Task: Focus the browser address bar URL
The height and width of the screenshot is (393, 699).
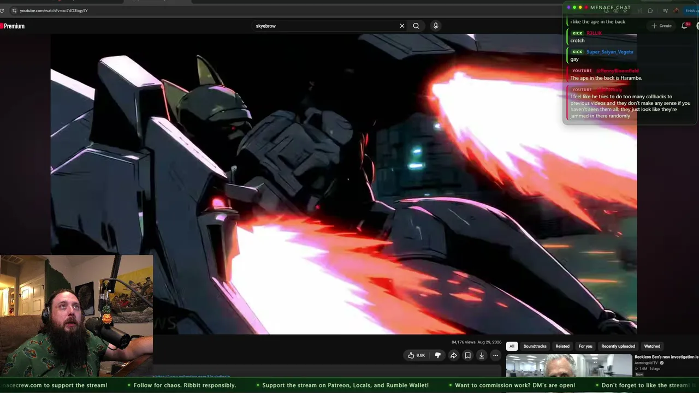Action: pyautogui.click(x=54, y=10)
